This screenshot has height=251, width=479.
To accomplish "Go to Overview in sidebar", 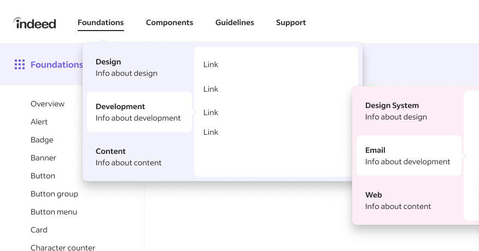I will (x=48, y=104).
